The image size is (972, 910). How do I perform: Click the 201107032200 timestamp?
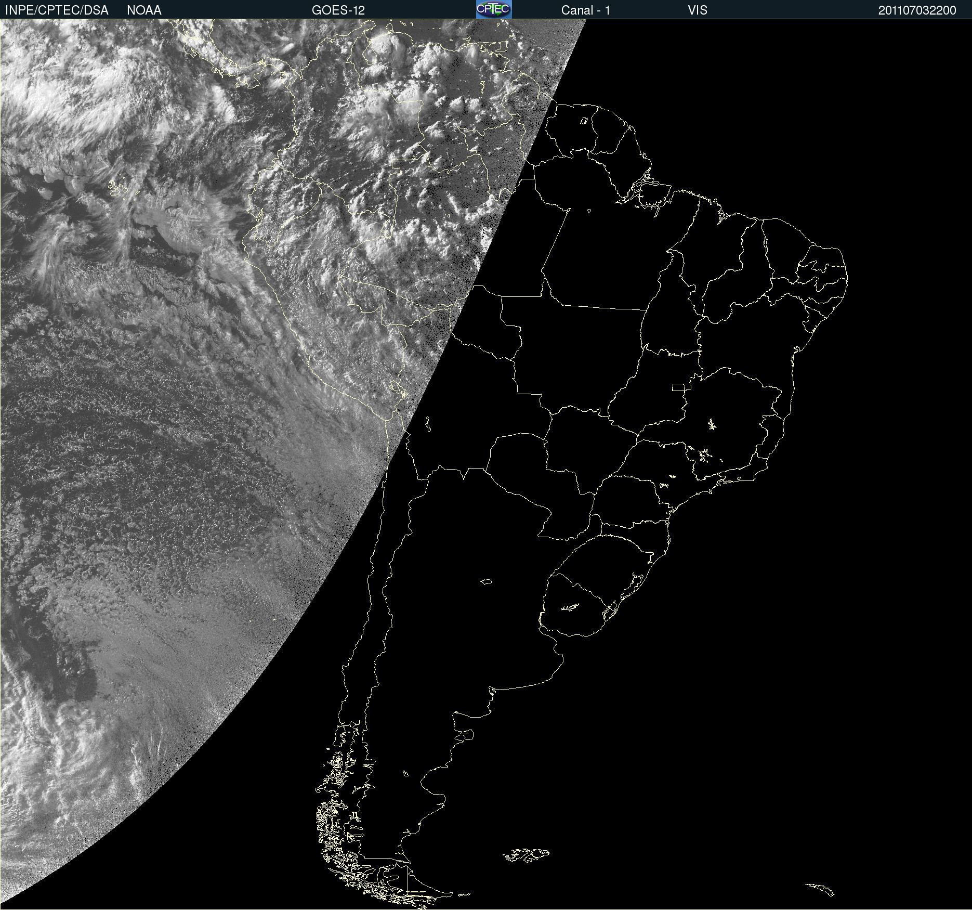(x=917, y=10)
